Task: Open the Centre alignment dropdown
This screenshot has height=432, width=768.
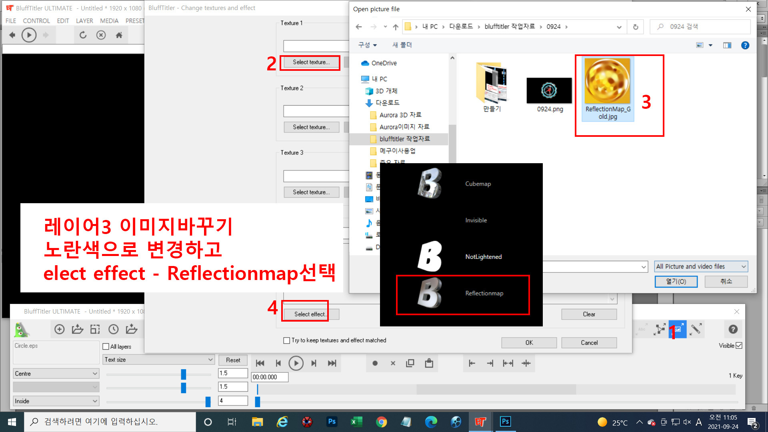Action: (56, 374)
